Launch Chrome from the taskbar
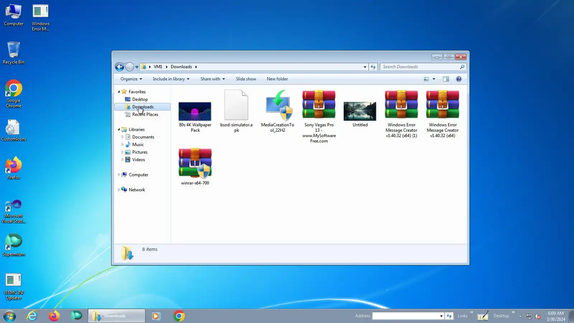This screenshot has height=323, width=574. tap(179, 316)
